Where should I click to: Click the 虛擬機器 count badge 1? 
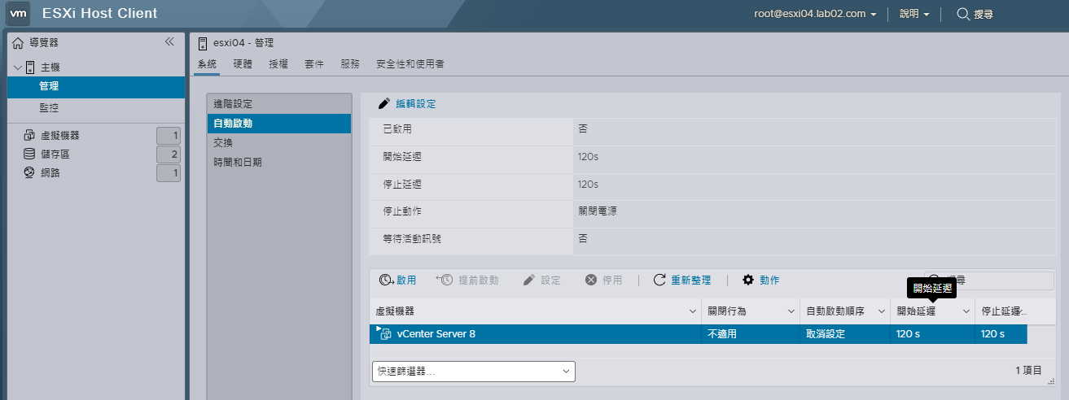click(169, 136)
